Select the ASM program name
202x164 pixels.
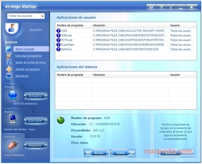(64, 31)
